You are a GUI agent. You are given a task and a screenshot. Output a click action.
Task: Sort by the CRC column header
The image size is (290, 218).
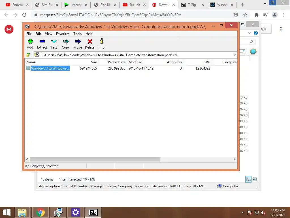[197, 62]
